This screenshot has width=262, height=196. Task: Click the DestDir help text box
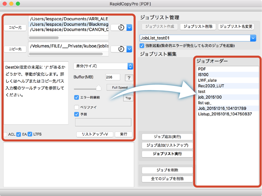(36, 93)
